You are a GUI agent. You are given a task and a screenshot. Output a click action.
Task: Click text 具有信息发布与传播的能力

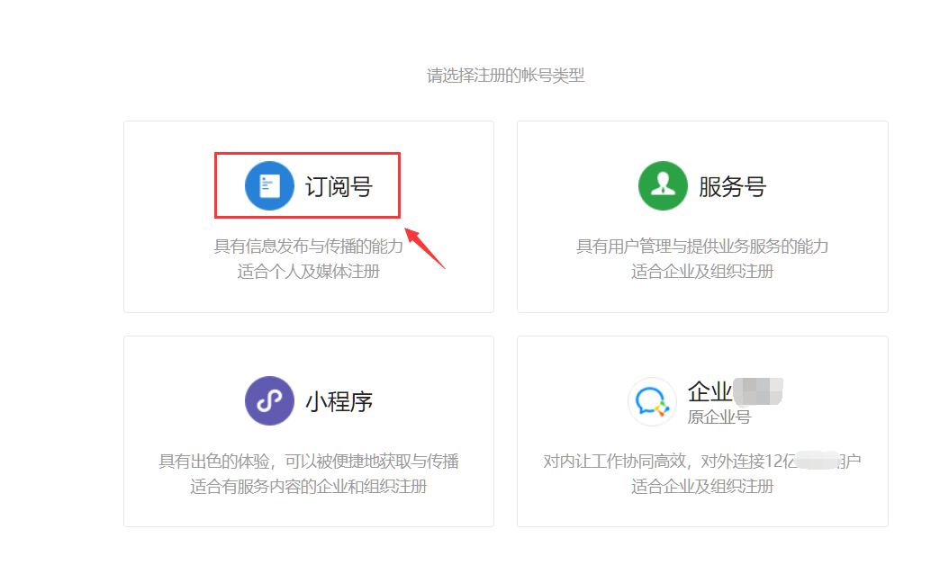309,247
